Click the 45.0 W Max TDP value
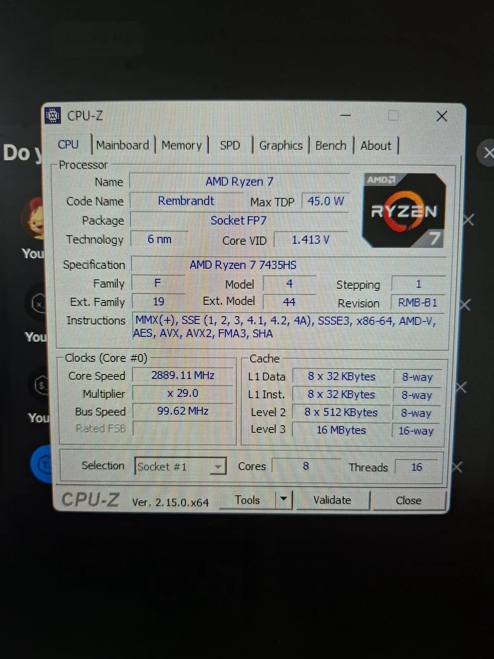 tap(325, 201)
